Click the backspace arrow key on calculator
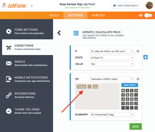The image size is (155, 132). pos(123,91)
